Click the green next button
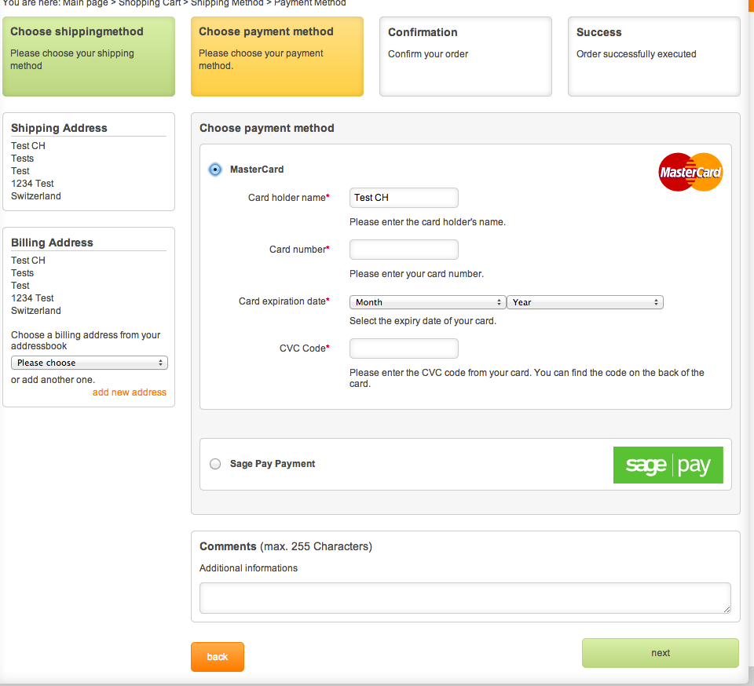This screenshot has height=686, width=754. tap(661, 653)
